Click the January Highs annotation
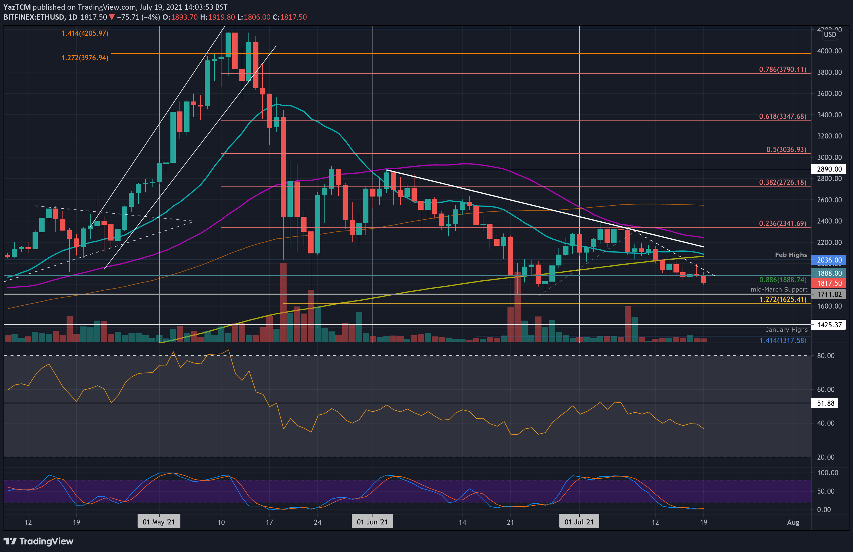This screenshot has width=853, height=552. point(787,330)
